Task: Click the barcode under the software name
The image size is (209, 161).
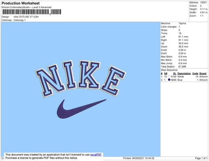Action: (x=32, y=12)
